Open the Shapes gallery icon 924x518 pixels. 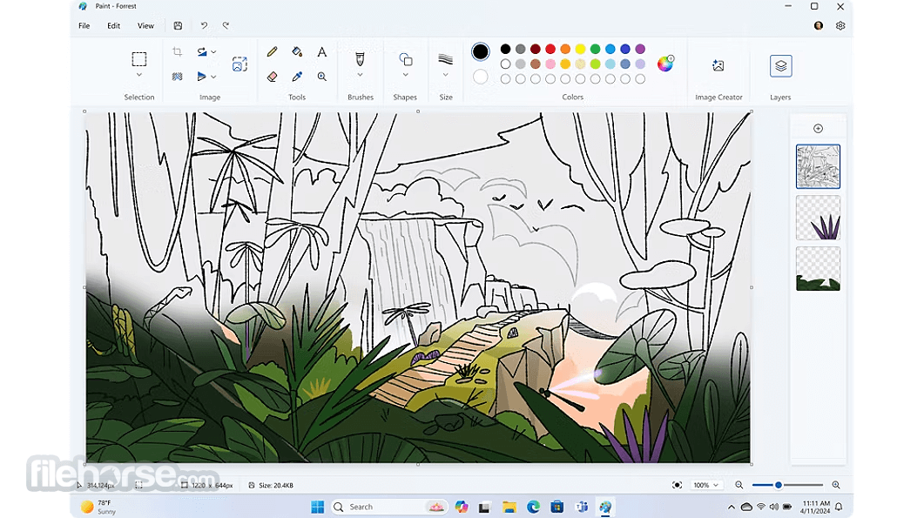tap(406, 59)
